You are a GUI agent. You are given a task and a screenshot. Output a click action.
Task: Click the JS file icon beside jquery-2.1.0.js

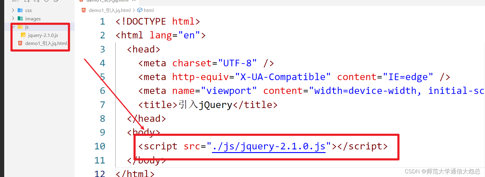23,35
